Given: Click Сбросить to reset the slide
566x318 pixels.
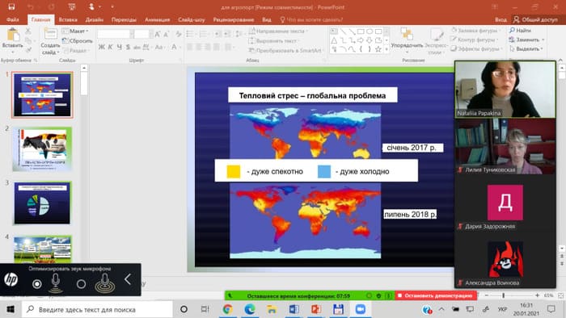Looking at the screenshot, I should click(x=77, y=40).
